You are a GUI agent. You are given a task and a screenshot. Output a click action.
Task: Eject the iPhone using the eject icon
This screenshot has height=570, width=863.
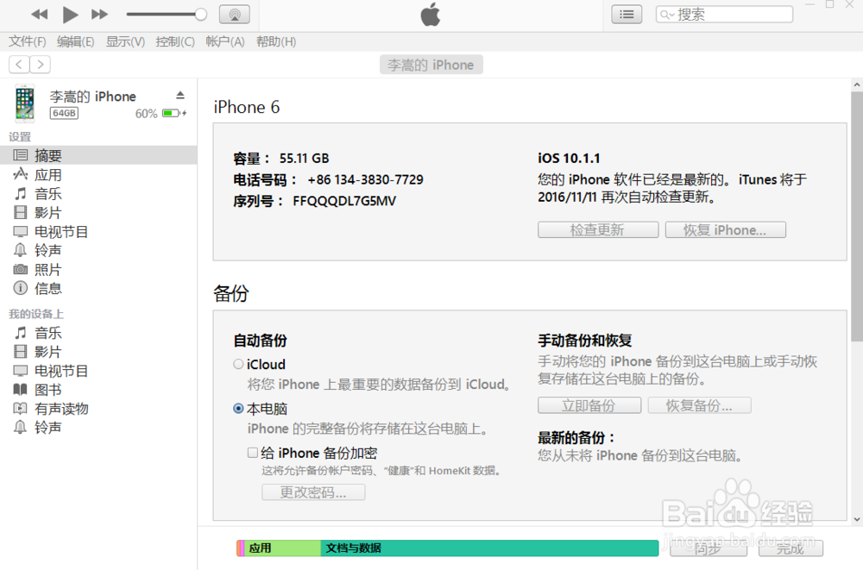point(180,95)
